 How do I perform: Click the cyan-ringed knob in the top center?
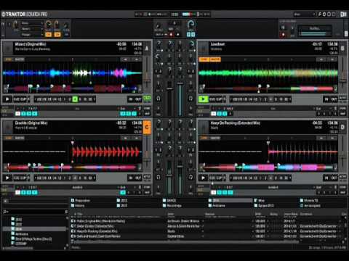pos(191,24)
